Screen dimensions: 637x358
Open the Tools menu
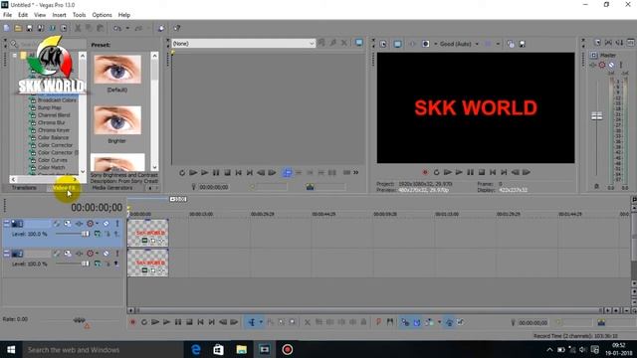click(80, 15)
